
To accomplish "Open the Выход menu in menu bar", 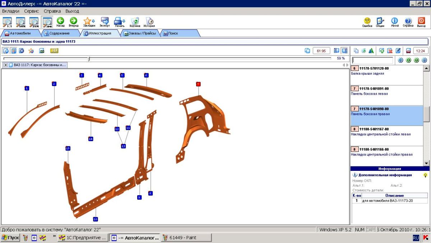I will click(72, 11).
